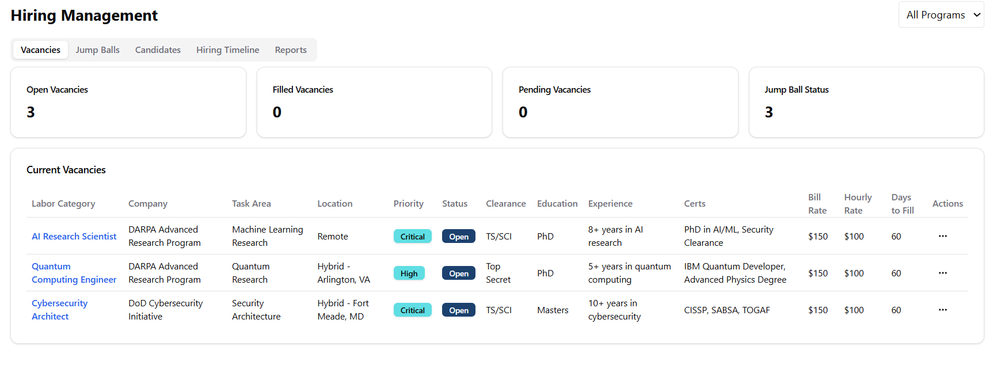
Task: Open actions menu for Cybersecurity Architect row
Action: coord(942,310)
